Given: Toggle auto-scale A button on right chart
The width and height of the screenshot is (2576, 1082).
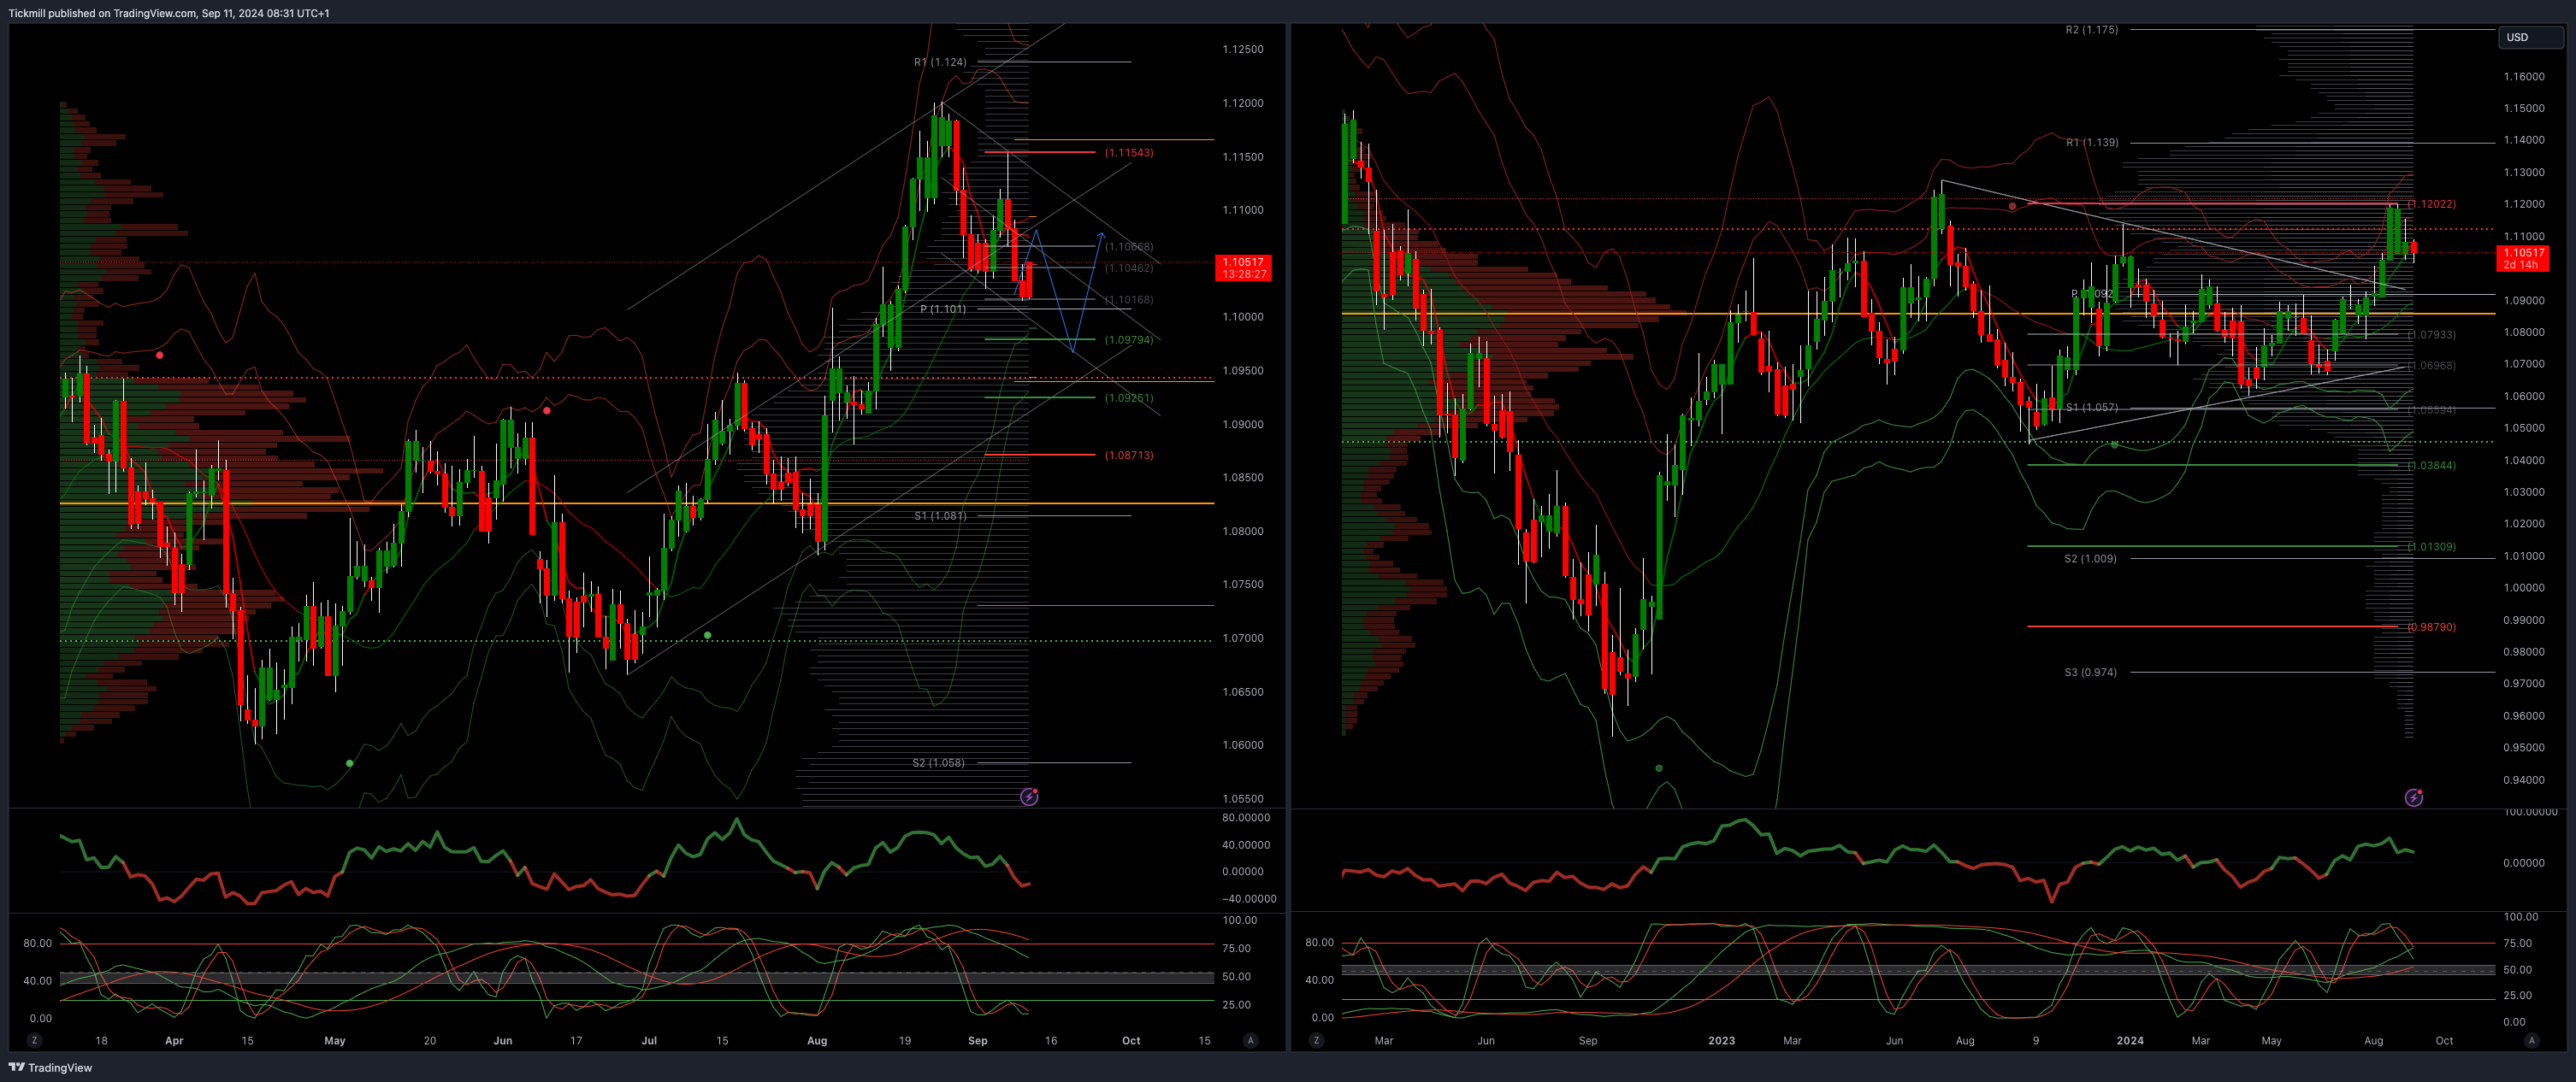Looking at the screenshot, I should (x=2531, y=1040).
